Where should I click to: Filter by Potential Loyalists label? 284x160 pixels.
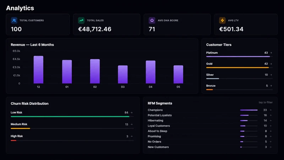(x=159, y=115)
